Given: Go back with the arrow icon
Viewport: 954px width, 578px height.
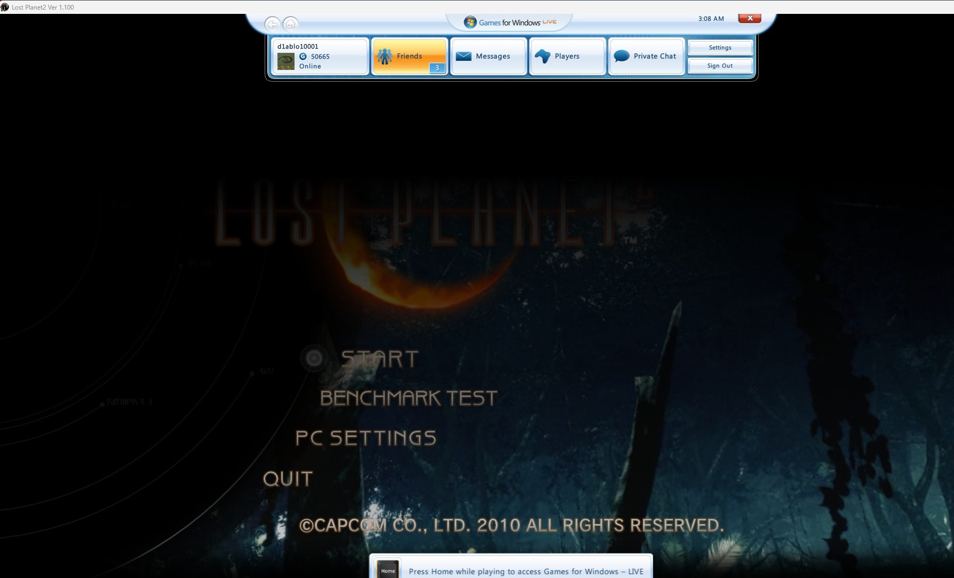Looking at the screenshot, I should (272, 23).
